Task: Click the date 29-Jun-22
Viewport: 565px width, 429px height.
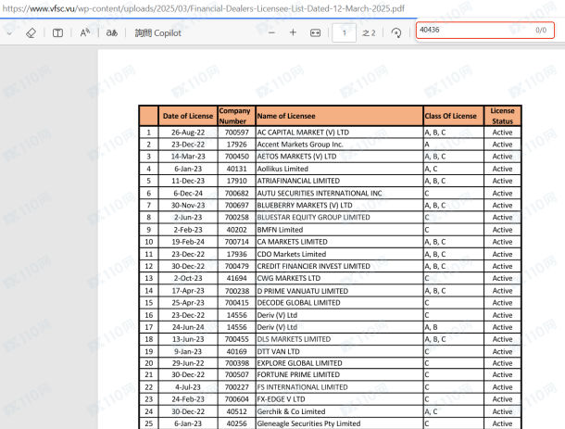Action: (x=188, y=363)
